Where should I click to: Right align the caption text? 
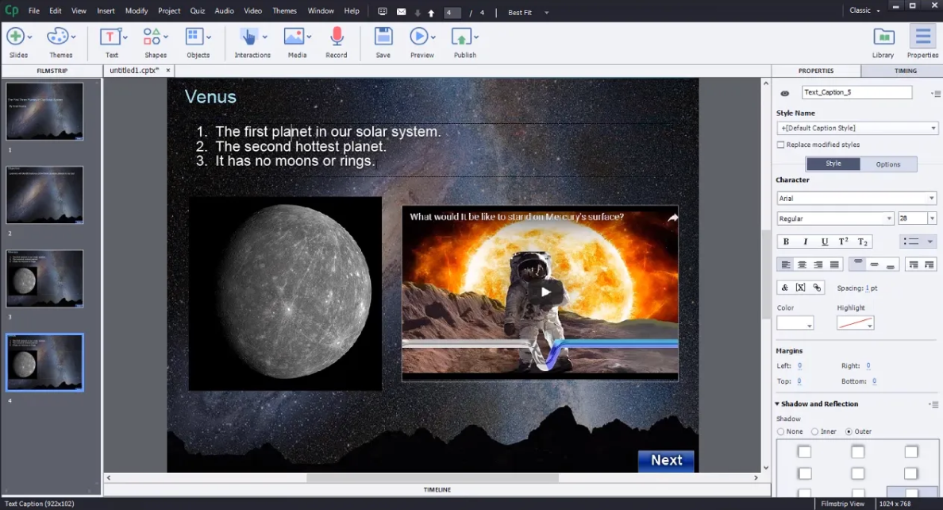[x=818, y=265]
